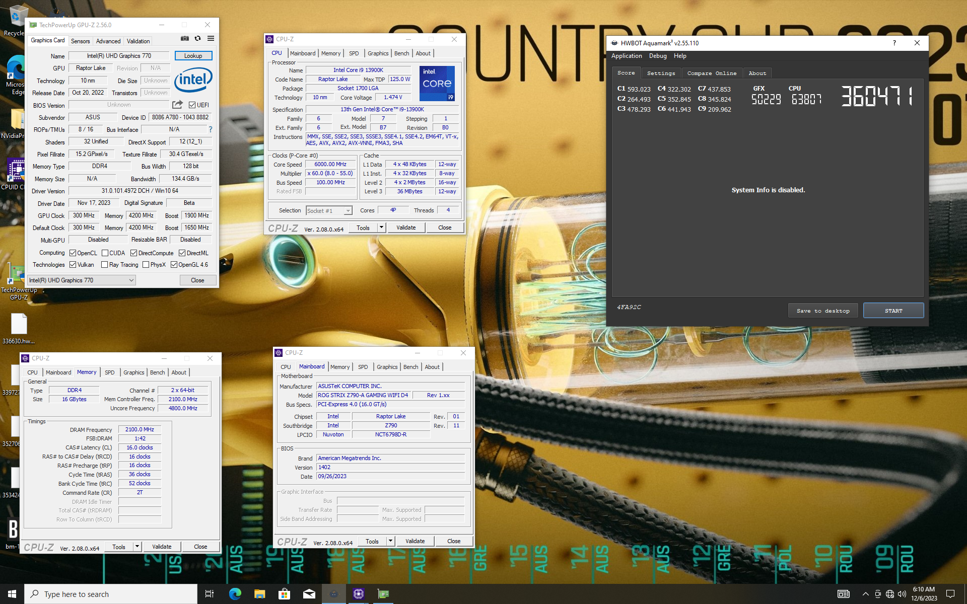Open the Socket #1 selection dropdown
This screenshot has height=604, width=967.
[x=329, y=211]
